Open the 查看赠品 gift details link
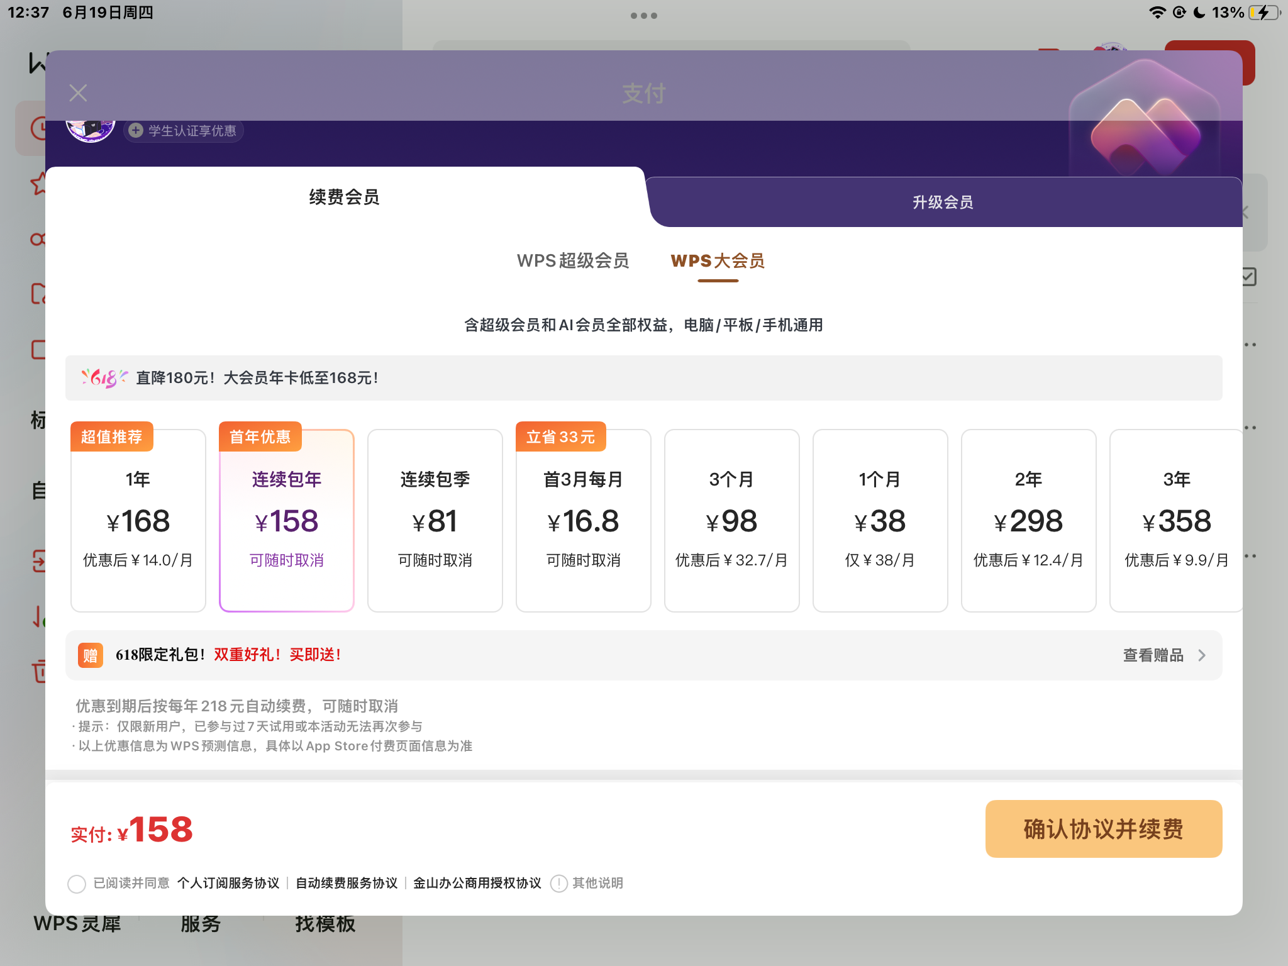This screenshot has height=966, width=1288. 1153,655
